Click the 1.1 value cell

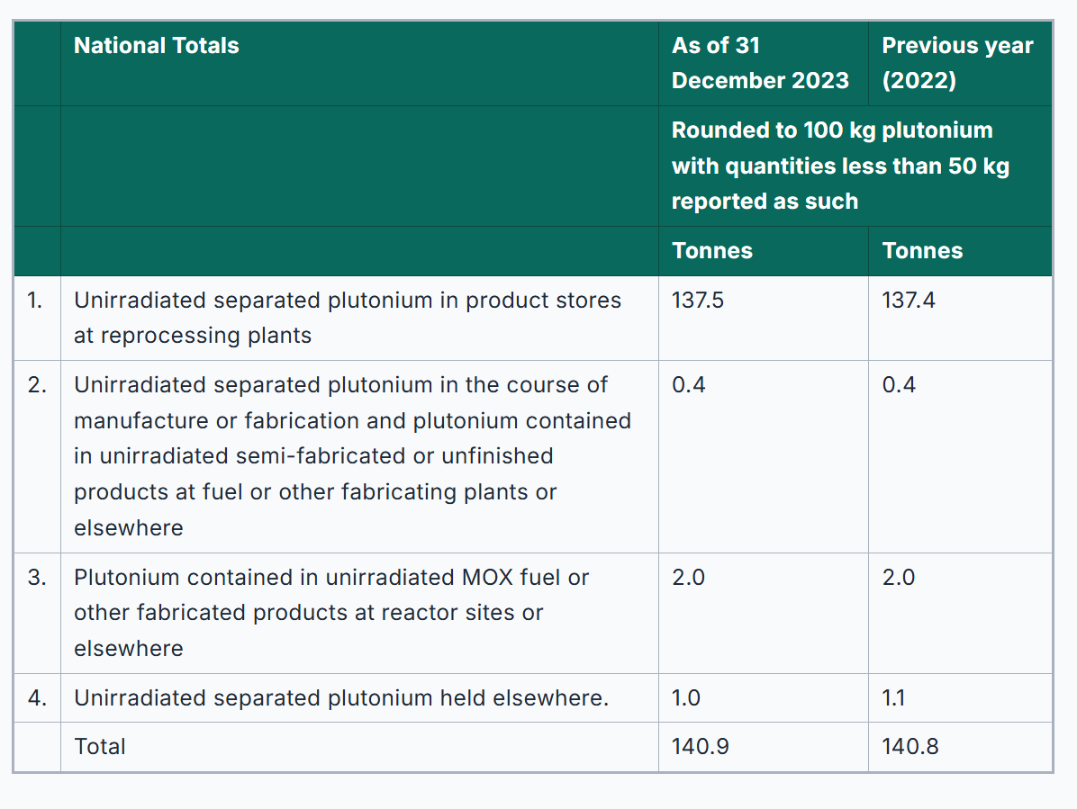894,698
